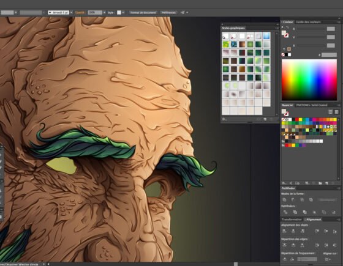Open Styles graphiques panel options menu
Screen dimensions: 343x266
(x=277, y=28)
